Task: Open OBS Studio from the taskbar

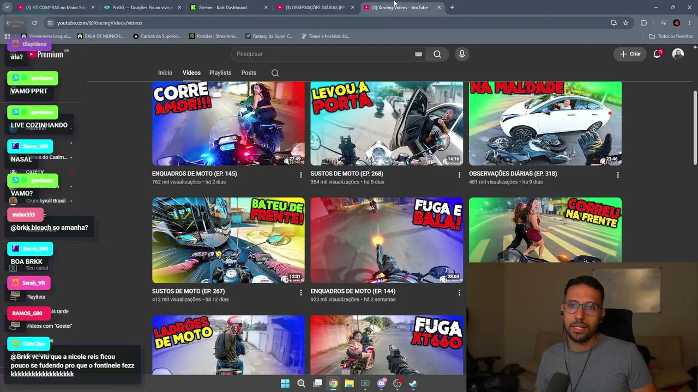Action: click(x=398, y=383)
